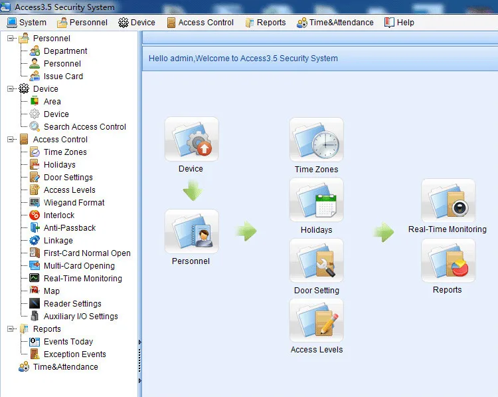The height and width of the screenshot is (397, 498).
Task: Select Time&Attendance at the tree bottom
Action: point(66,367)
